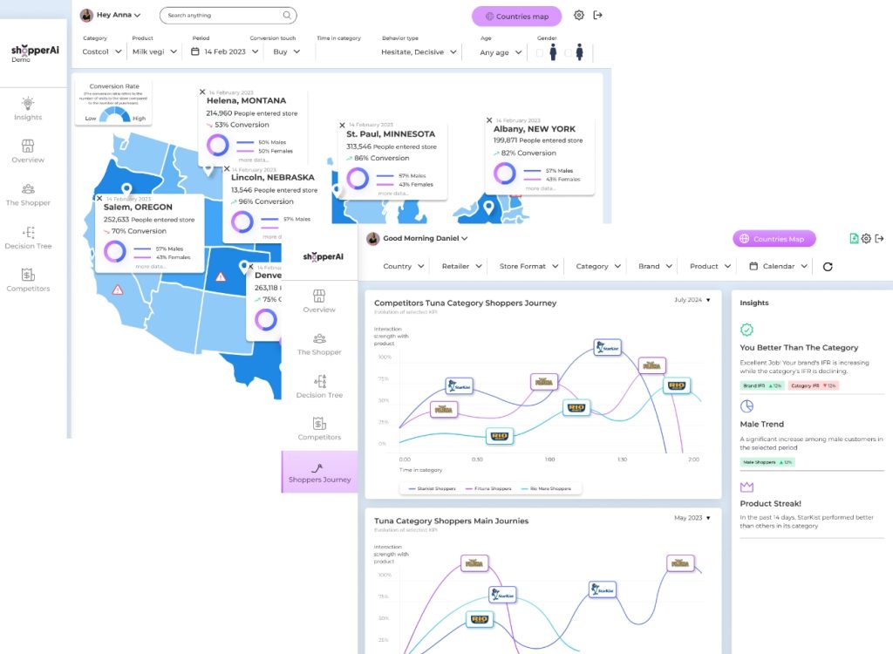Open the Any age dropdown
The image size is (893, 654).
click(x=501, y=52)
